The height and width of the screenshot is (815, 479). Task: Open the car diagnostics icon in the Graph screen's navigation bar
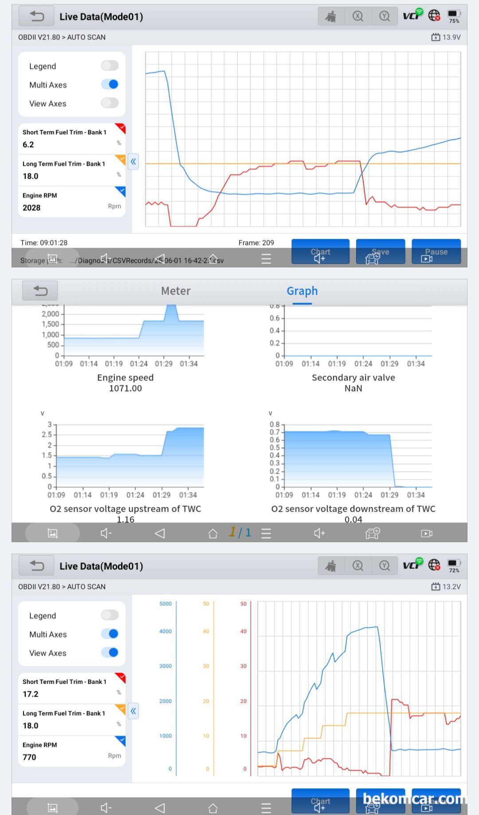(x=373, y=533)
